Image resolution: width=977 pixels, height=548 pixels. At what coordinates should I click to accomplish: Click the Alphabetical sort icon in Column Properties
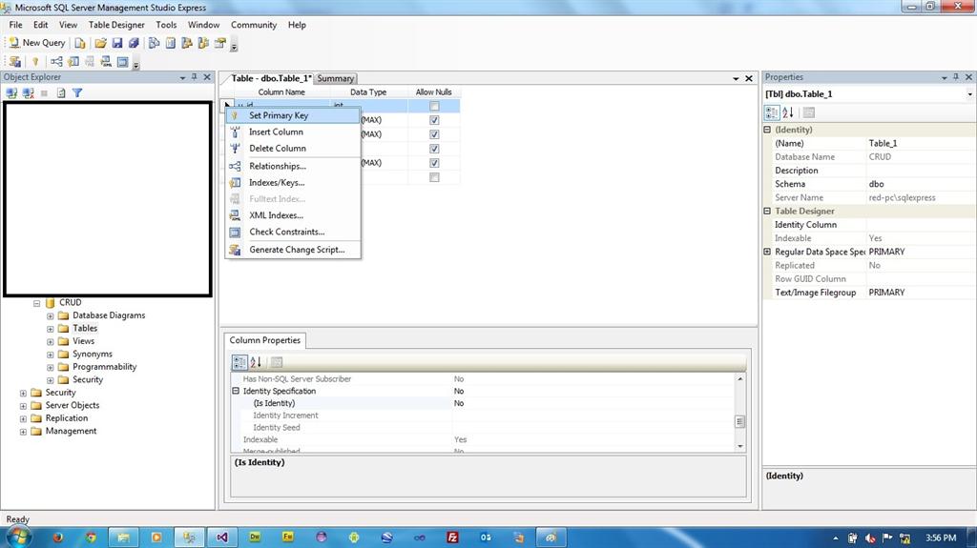pos(256,362)
